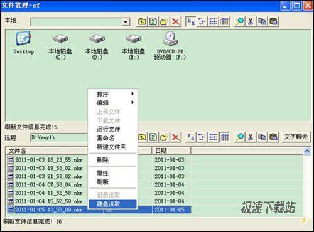Choose 属性 from the context menu

[x=112, y=173]
